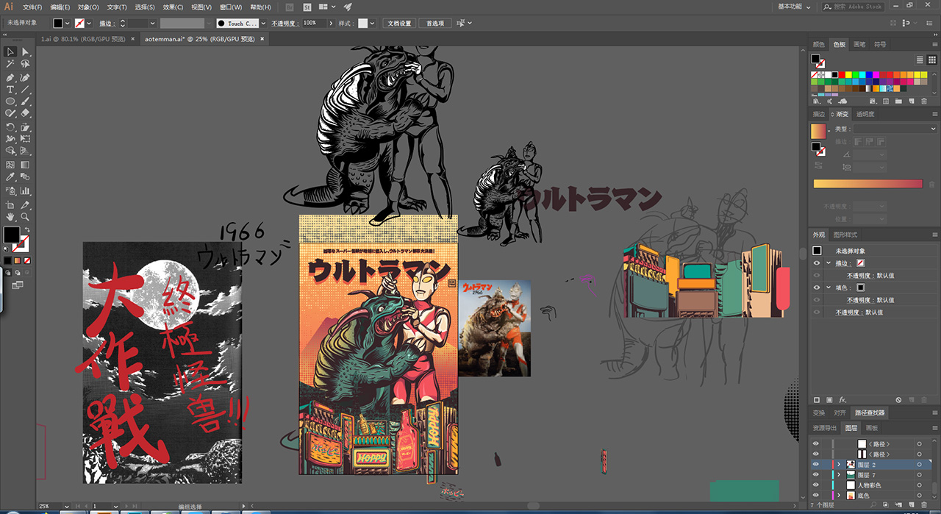Open the 效果(C) menu
Screen dimensions: 941x514
point(173,7)
